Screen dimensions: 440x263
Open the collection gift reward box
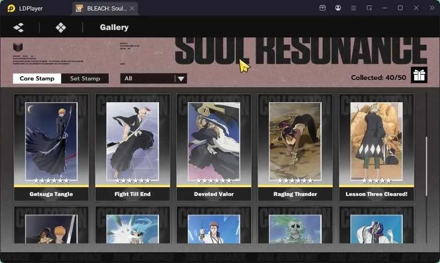coord(419,75)
